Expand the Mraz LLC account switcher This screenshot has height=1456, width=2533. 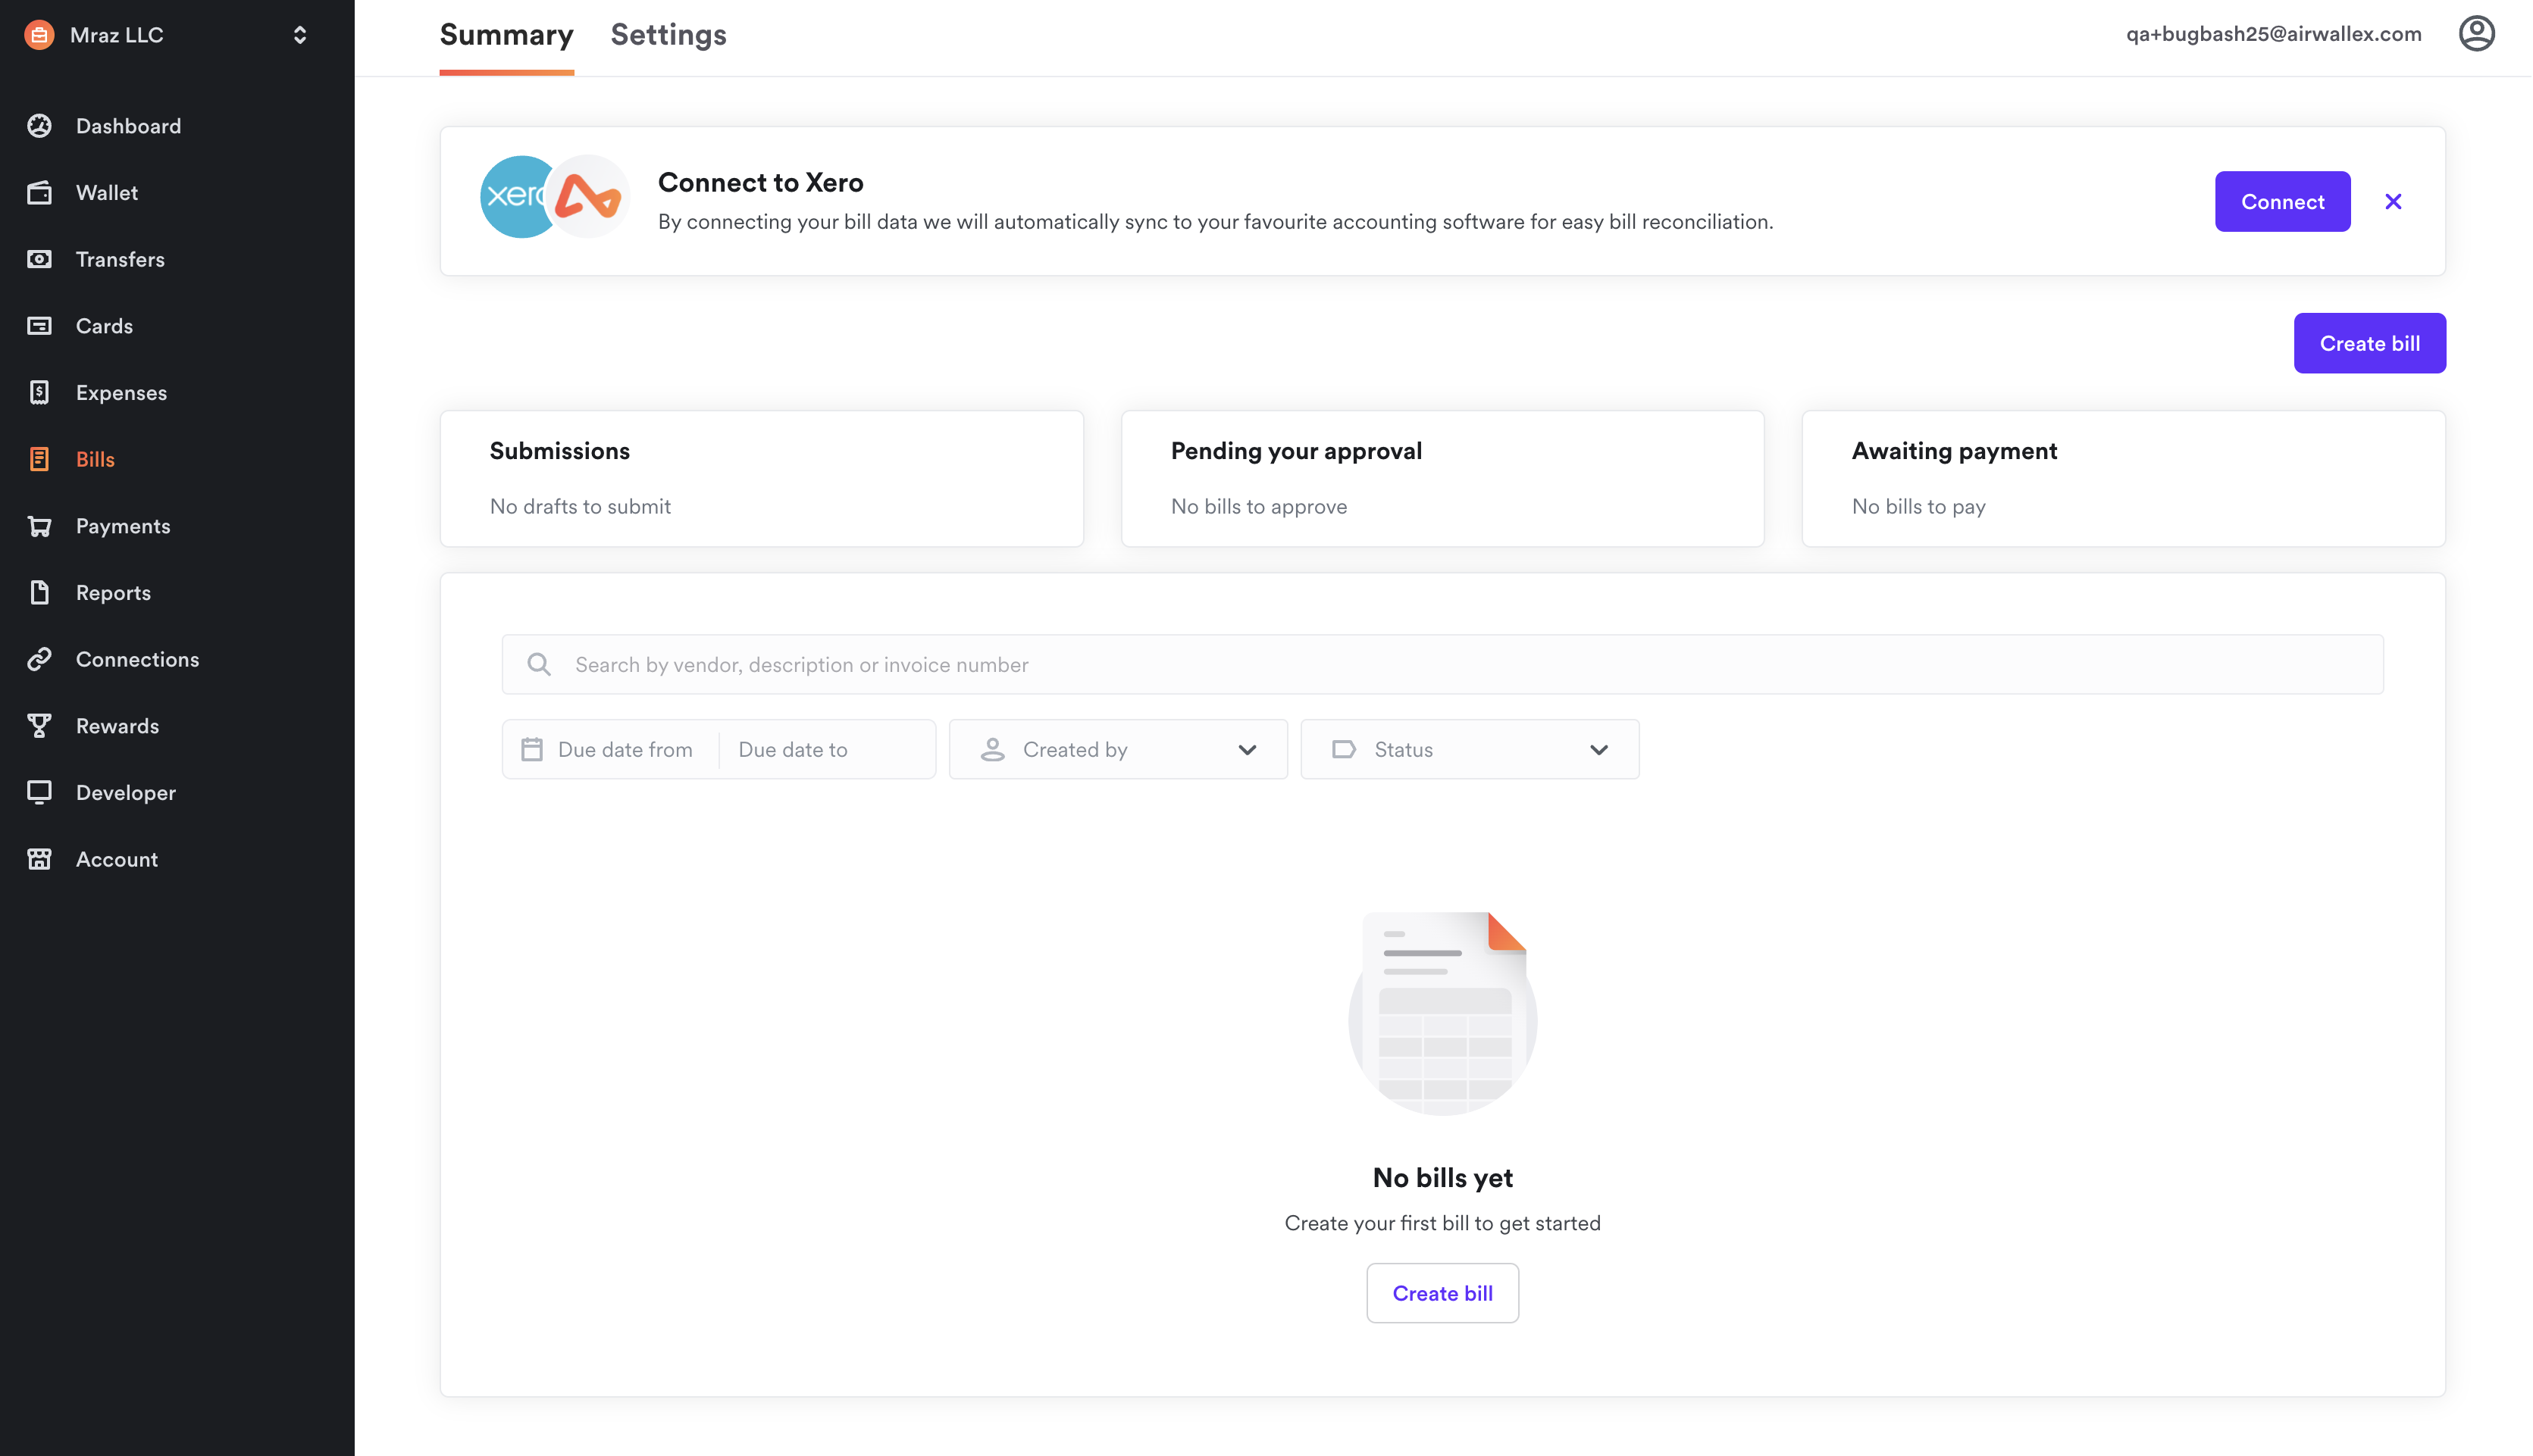[299, 35]
